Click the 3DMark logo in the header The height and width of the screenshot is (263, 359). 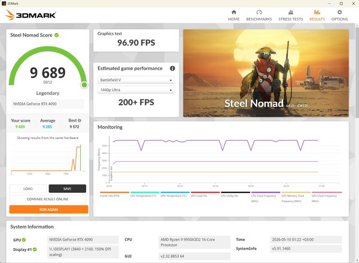click(31, 15)
